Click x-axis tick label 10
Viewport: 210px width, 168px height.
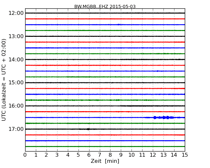click(x=131, y=155)
